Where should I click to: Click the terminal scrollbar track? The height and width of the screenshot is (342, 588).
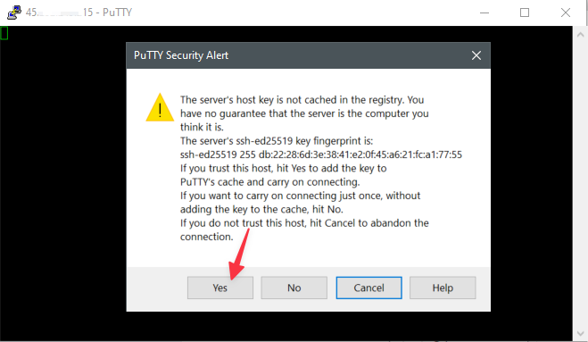coord(580,184)
